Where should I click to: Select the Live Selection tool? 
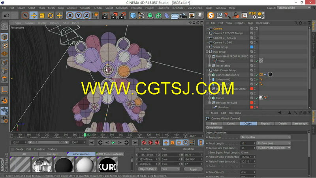(25, 15)
